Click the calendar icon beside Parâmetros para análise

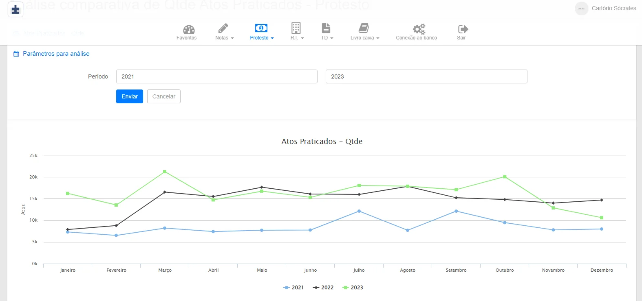(16, 54)
